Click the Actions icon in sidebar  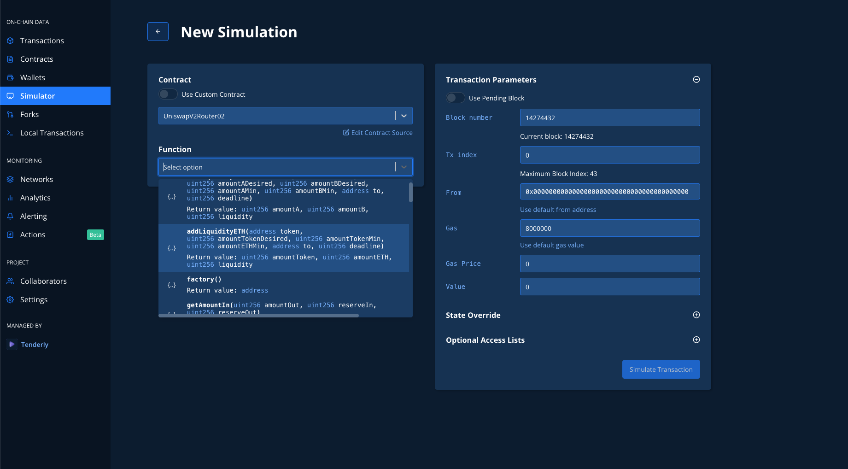(x=10, y=234)
